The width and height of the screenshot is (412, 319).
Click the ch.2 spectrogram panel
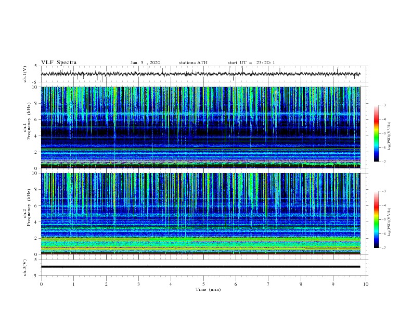200,214
